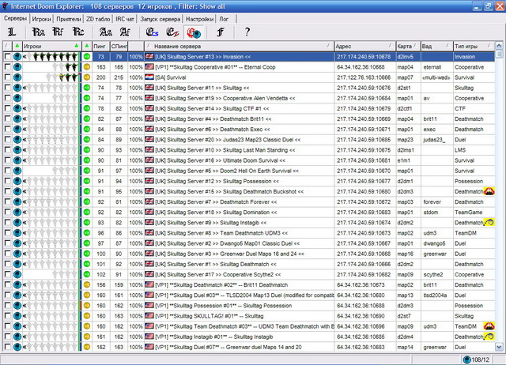Sort by the Тип игры column header
This screenshot has width=506, height=365.
(x=470, y=47)
